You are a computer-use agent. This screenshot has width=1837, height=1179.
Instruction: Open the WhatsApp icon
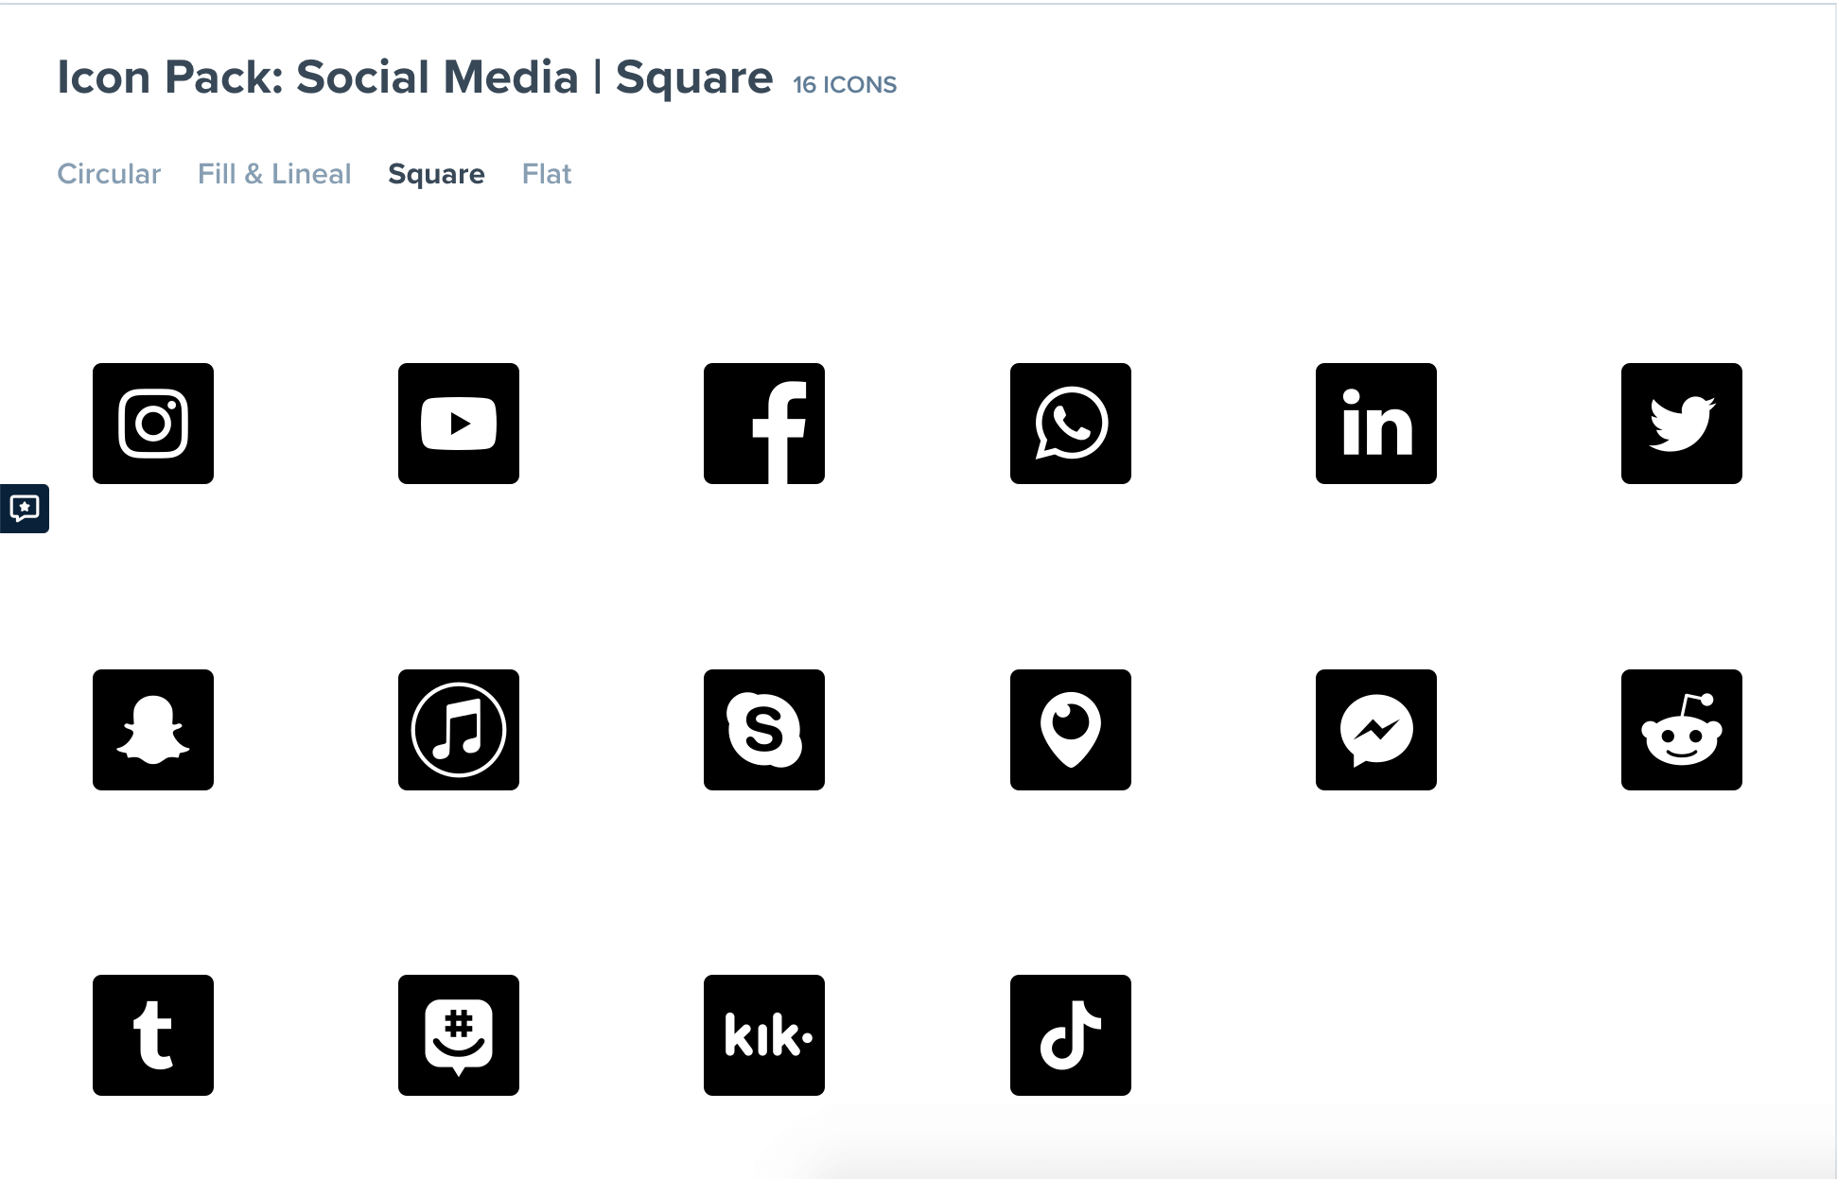(x=1070, y=424)
